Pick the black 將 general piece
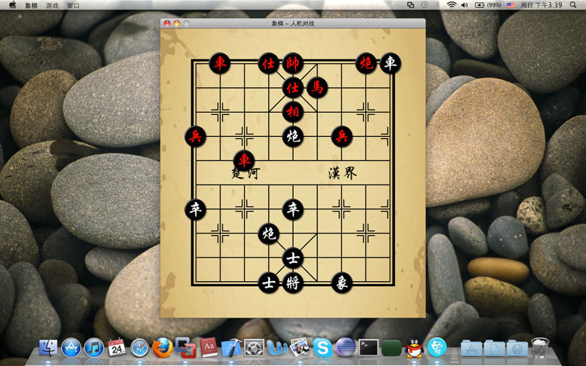This screenshot has height=366, width=586. [293, 283]
